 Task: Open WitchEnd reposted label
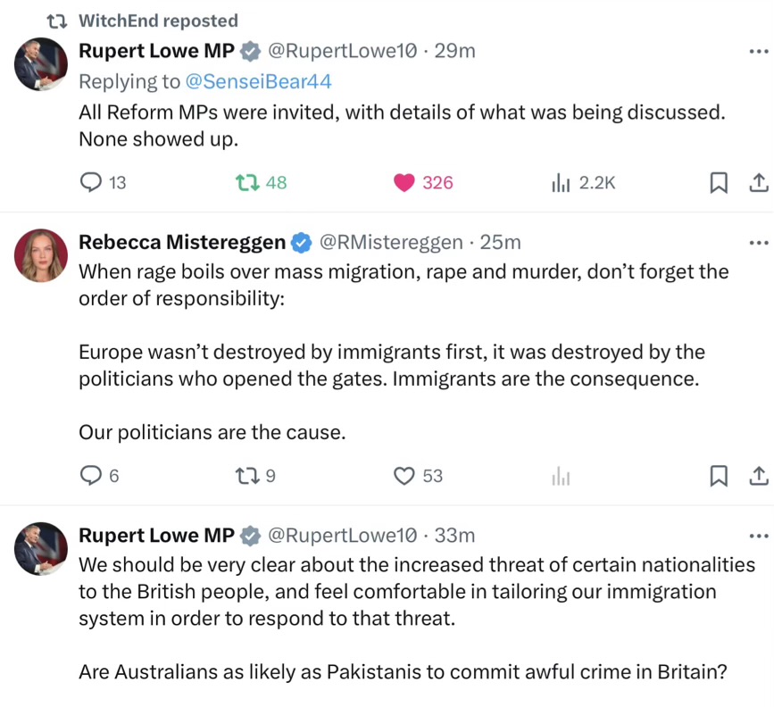click(x=158, y=21)
